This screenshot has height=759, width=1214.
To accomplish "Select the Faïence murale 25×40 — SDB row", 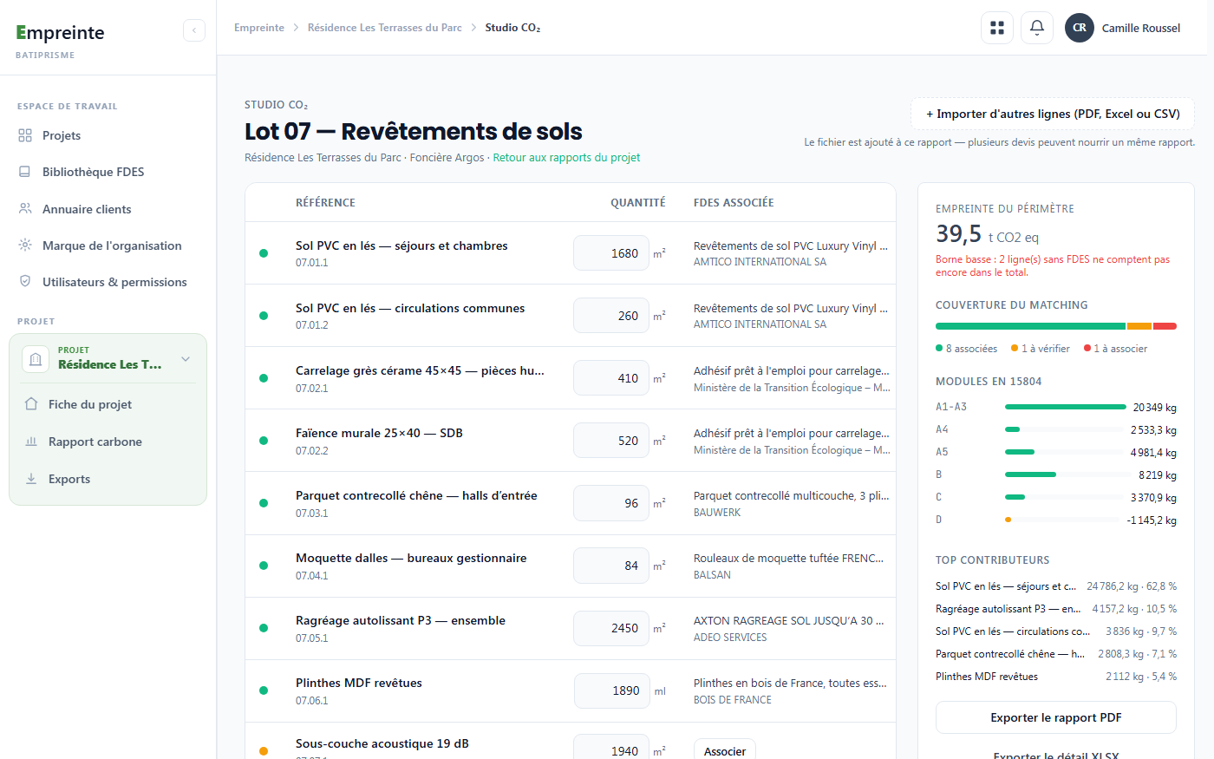I will [571, 441].
